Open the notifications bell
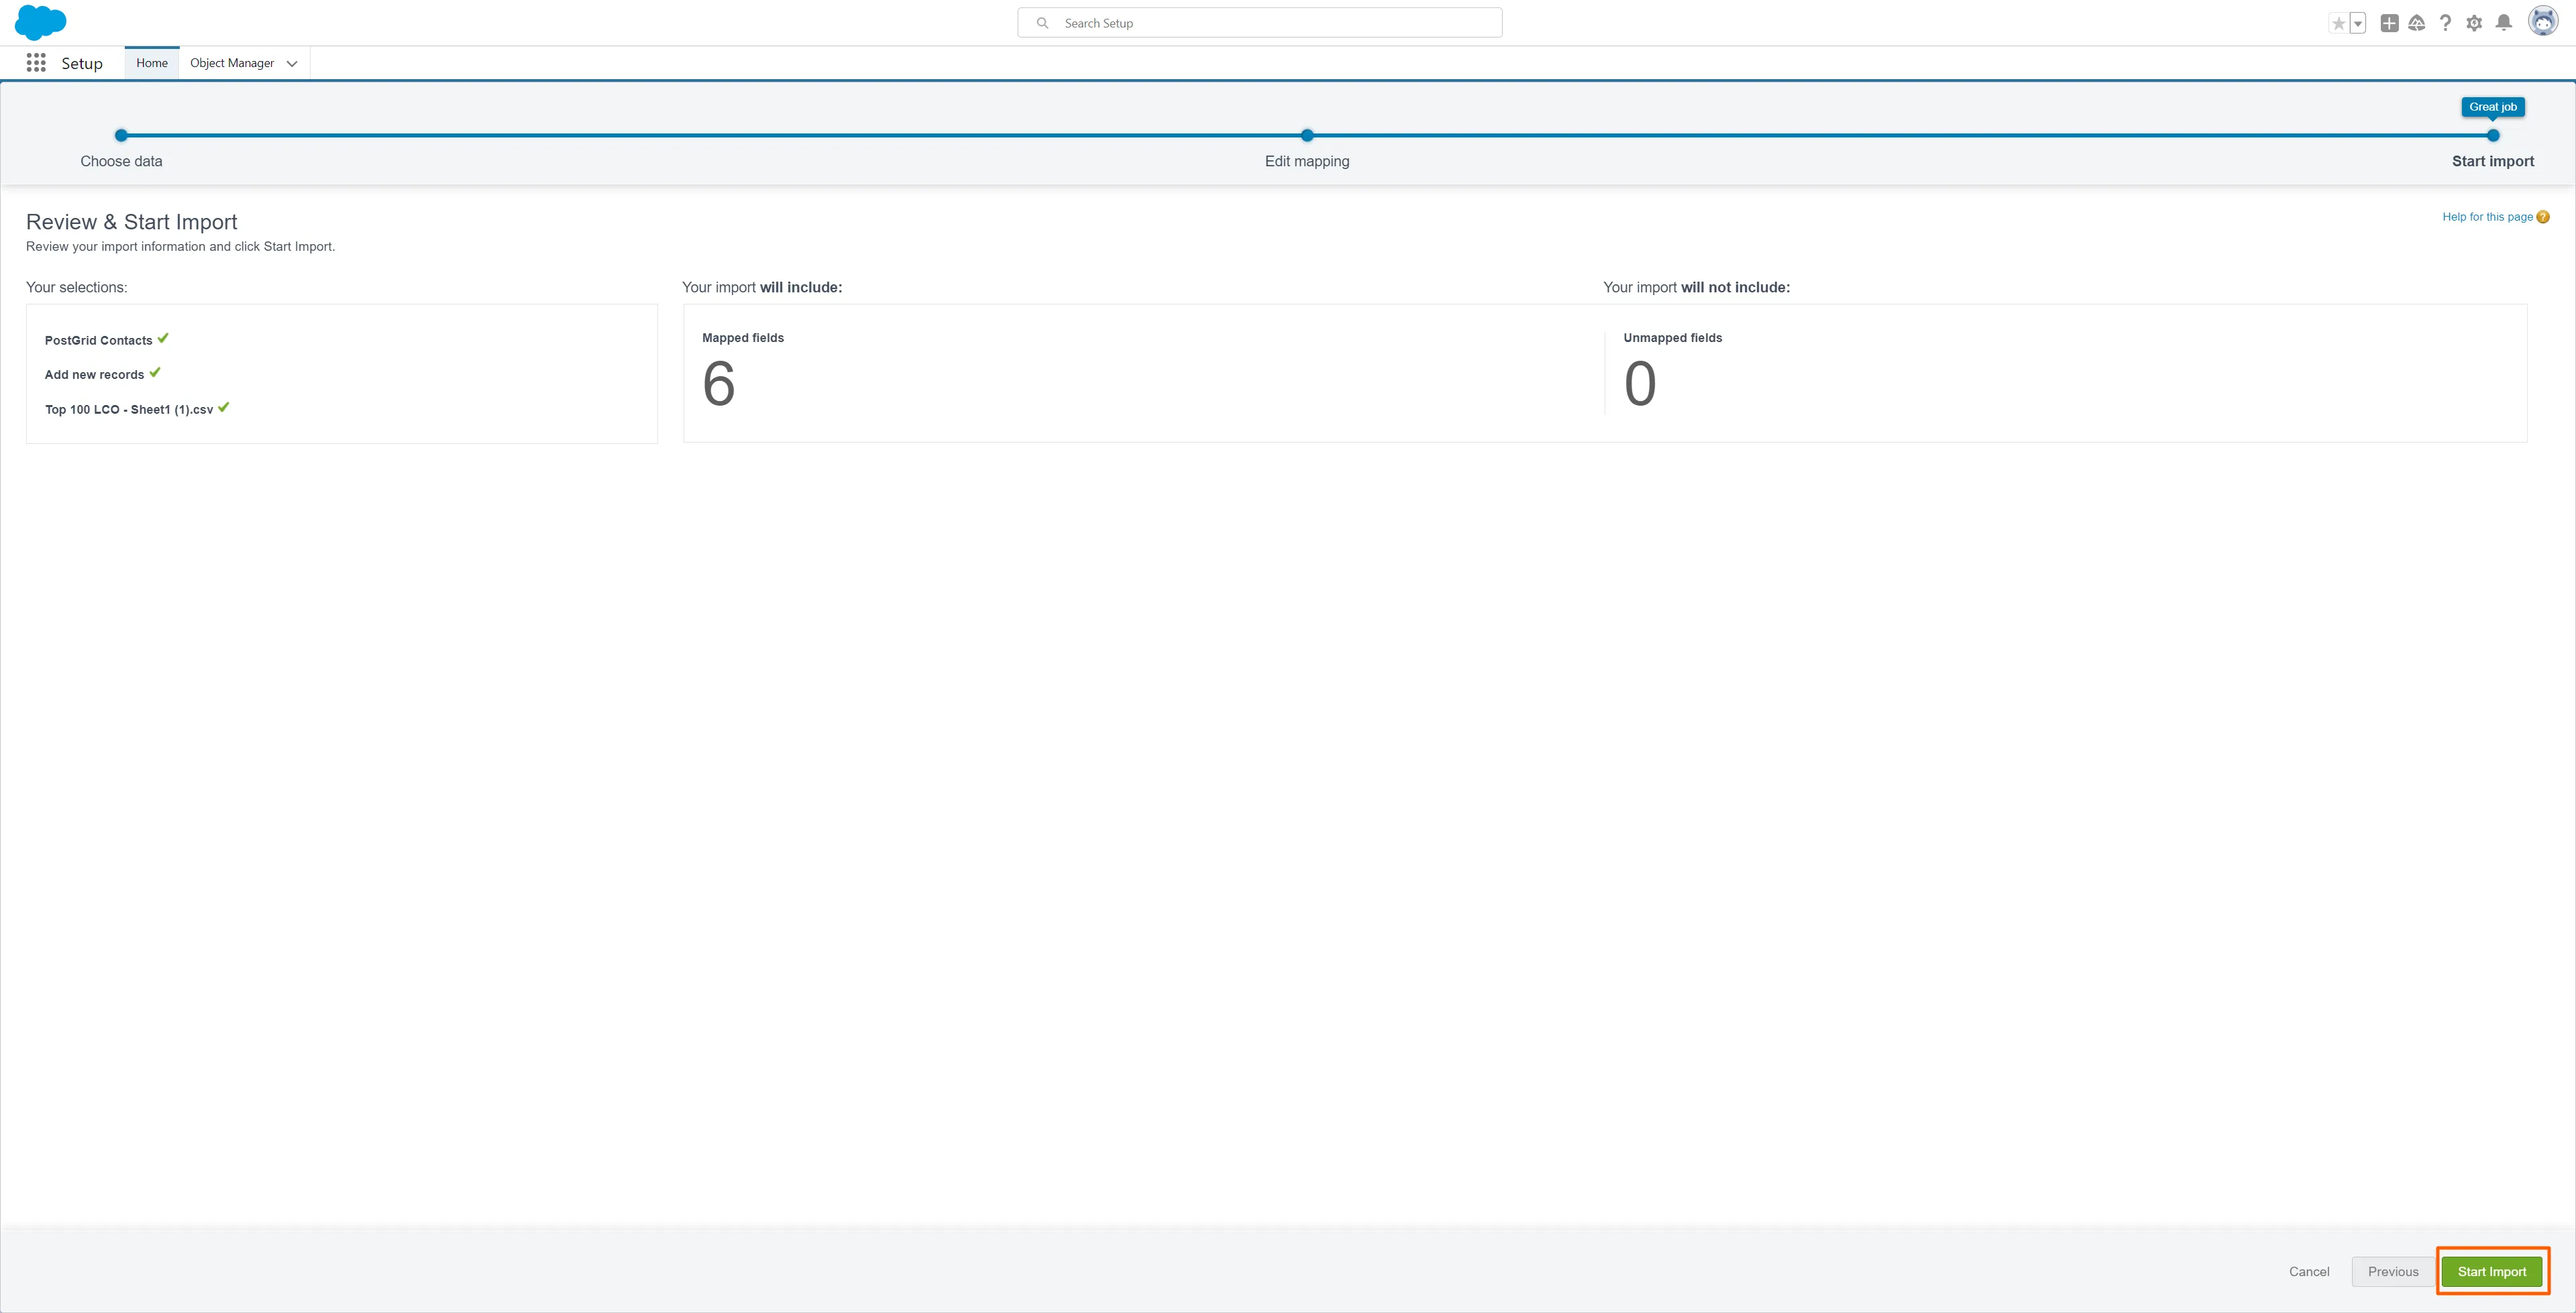Screen dimensions: 2576x1313 tap(2504, 23)
